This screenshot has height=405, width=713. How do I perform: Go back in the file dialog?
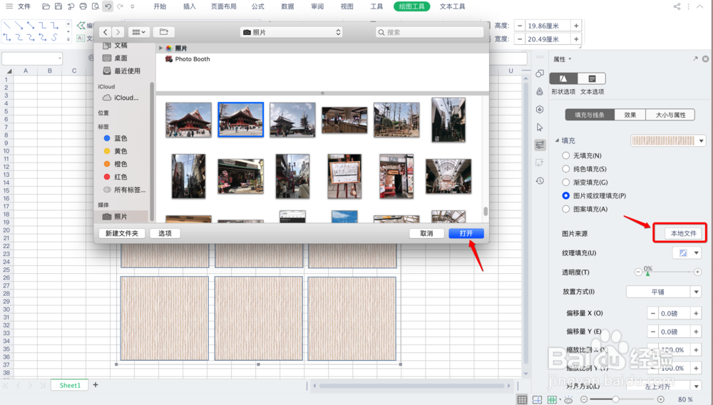point(105,32)
